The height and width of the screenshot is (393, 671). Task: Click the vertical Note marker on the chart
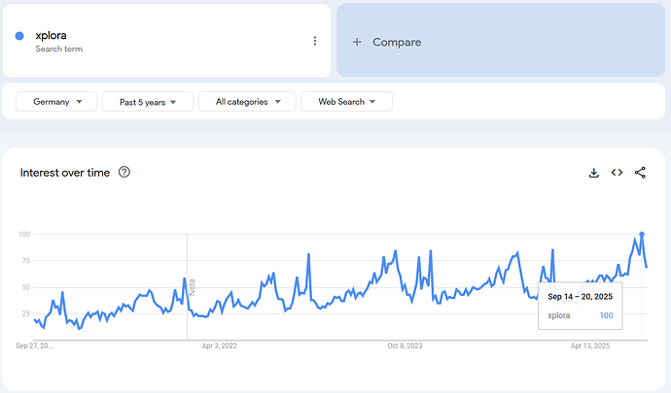[193, 288]
